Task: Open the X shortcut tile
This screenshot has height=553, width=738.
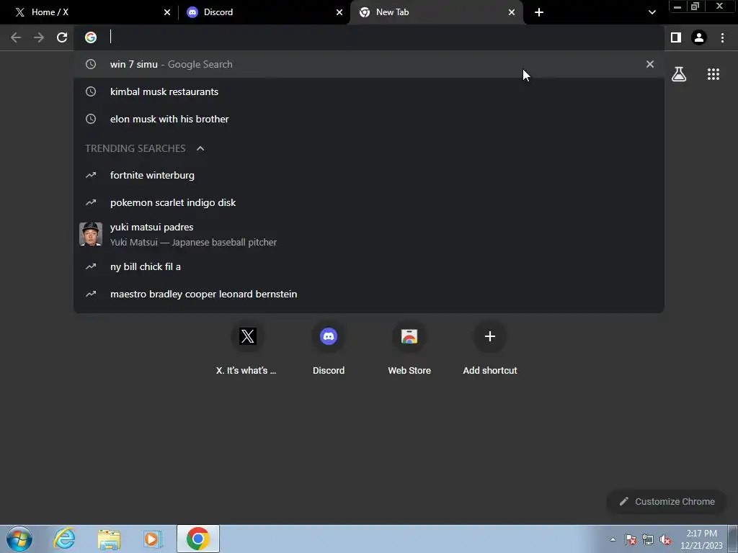Action: [247, 348]
